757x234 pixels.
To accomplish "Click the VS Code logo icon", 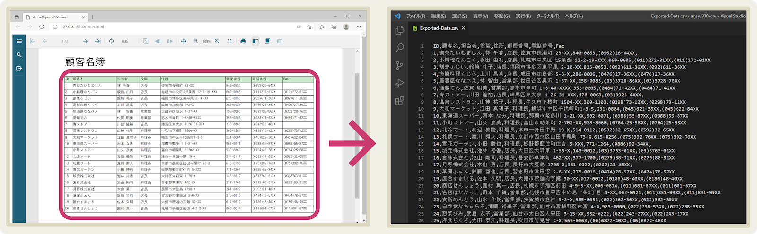I will tap(397, 16).
